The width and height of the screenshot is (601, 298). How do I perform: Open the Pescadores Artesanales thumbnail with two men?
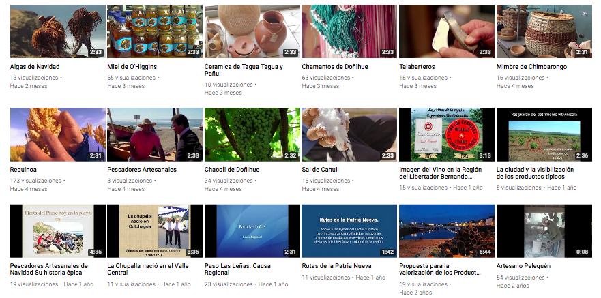pyautogui.click(x=155, y=134)
